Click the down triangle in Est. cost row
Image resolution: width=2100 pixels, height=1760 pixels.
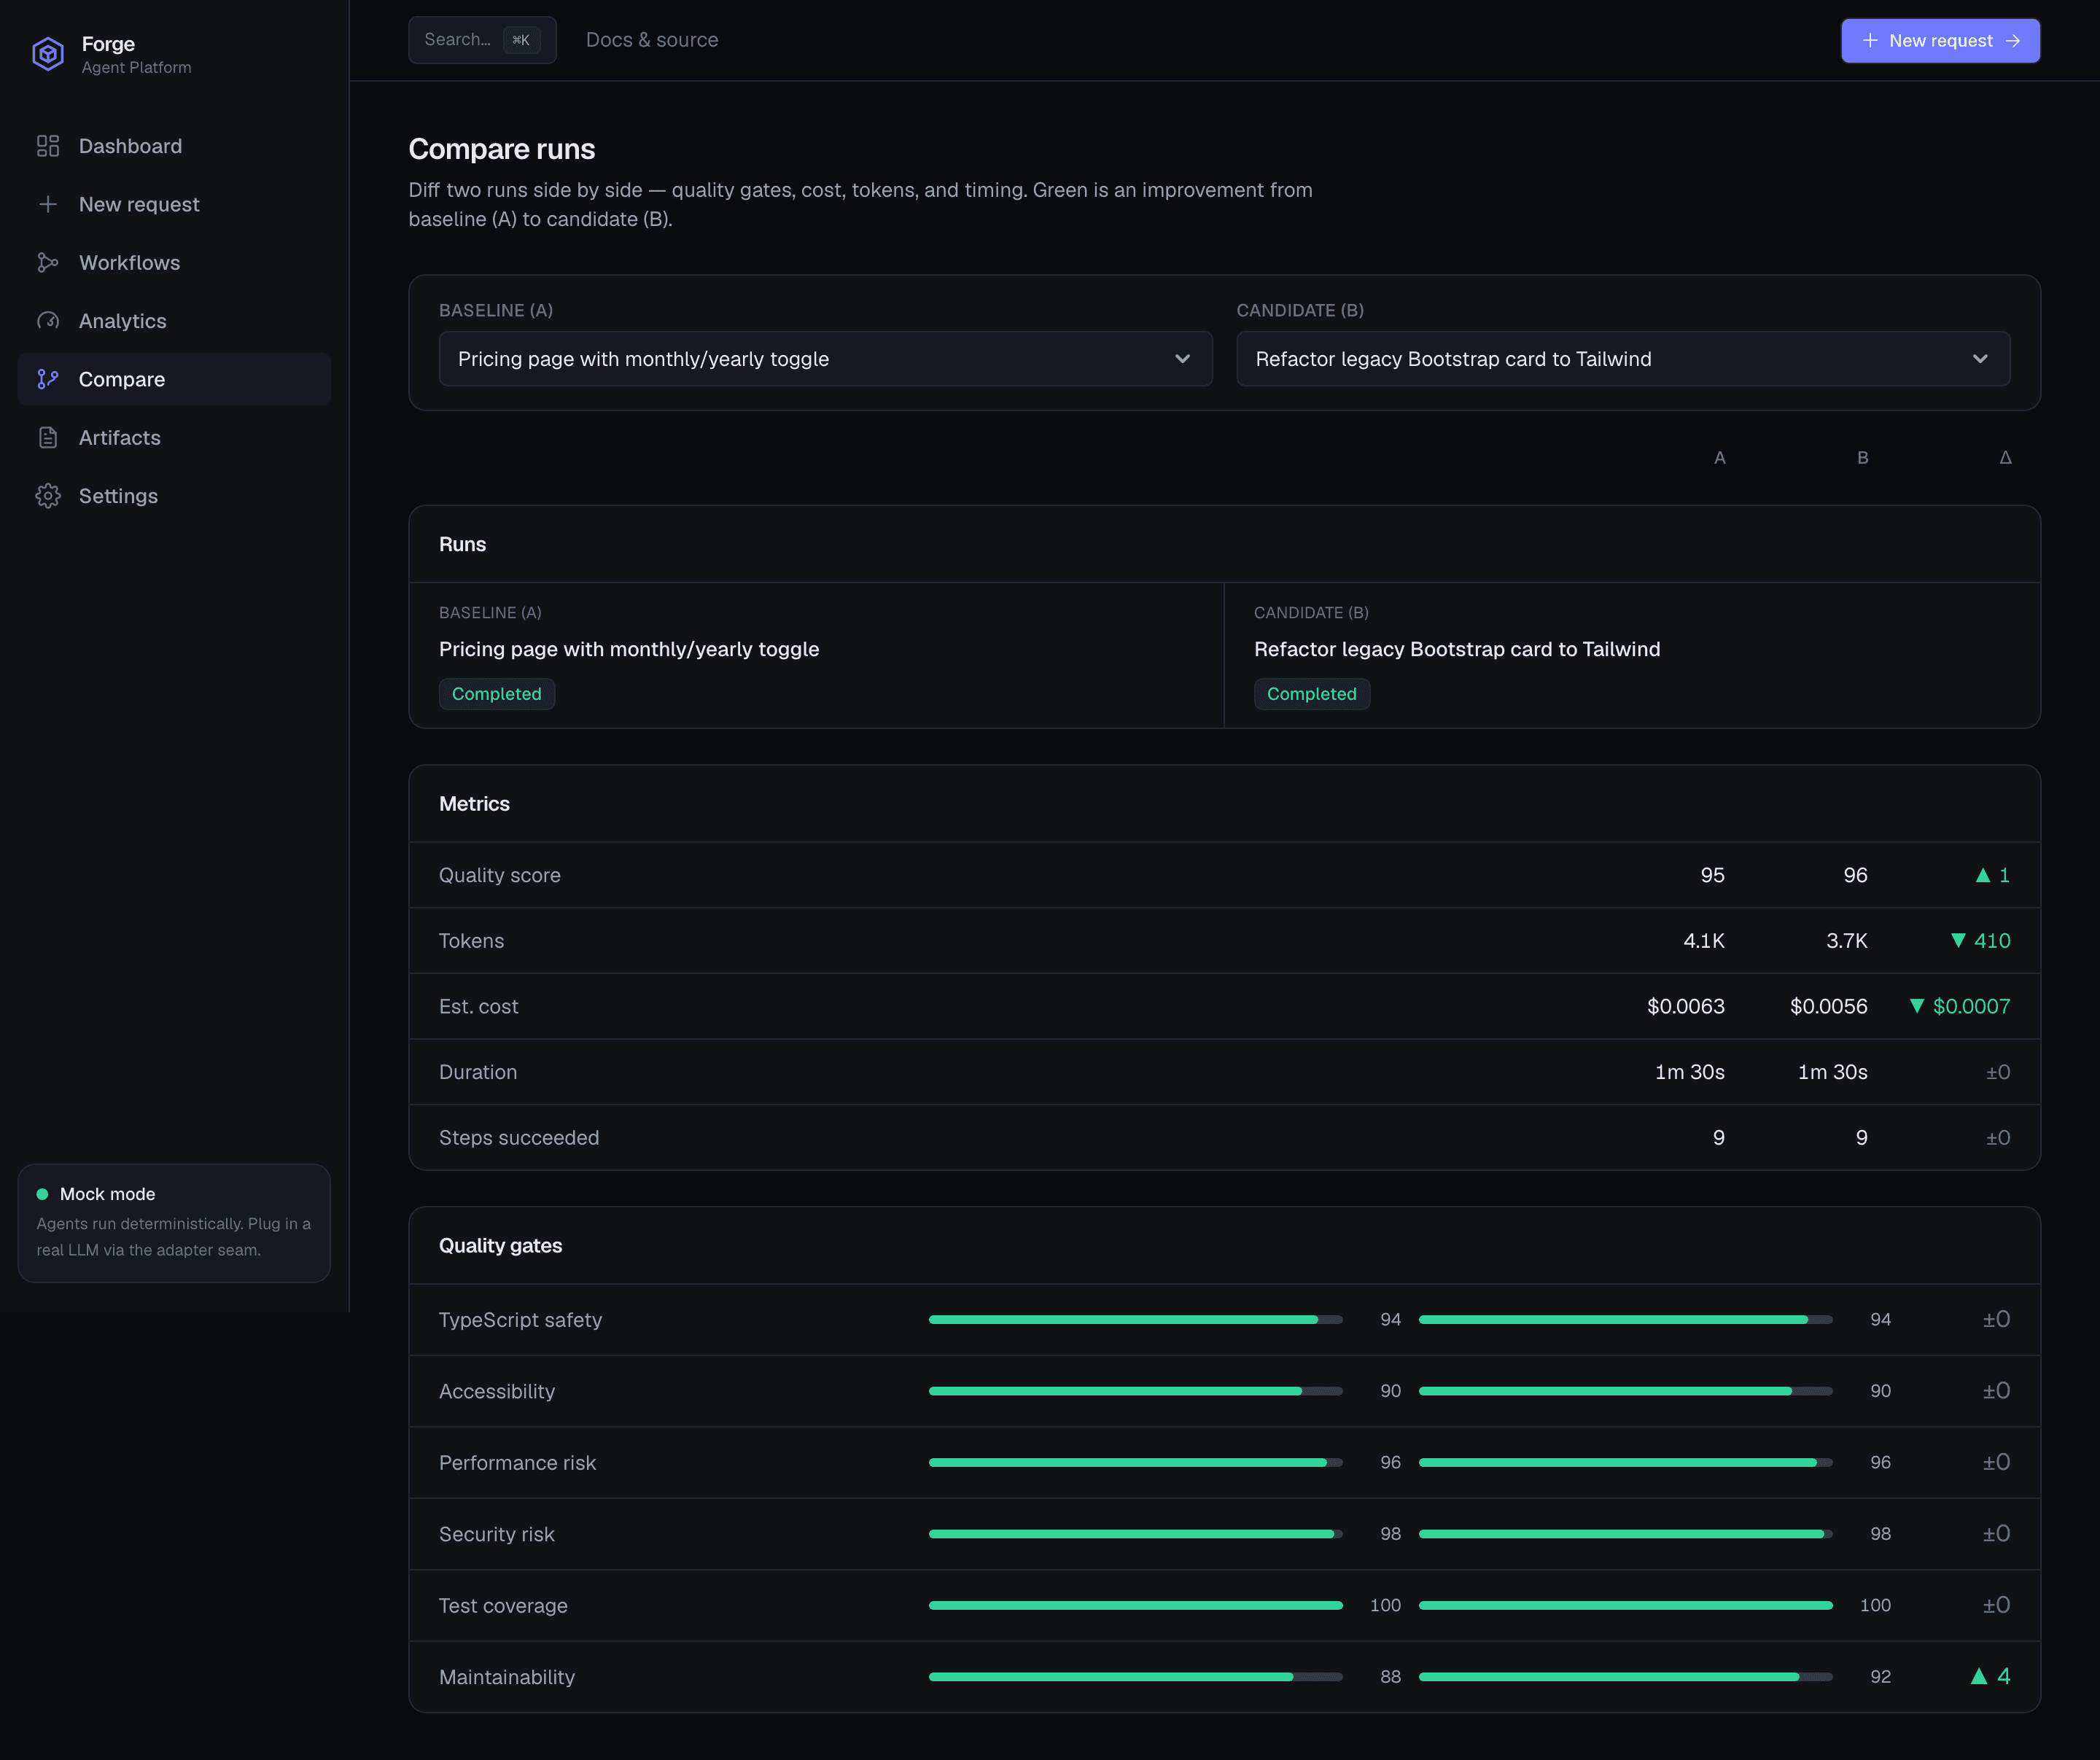(x=1916, y=1006)
